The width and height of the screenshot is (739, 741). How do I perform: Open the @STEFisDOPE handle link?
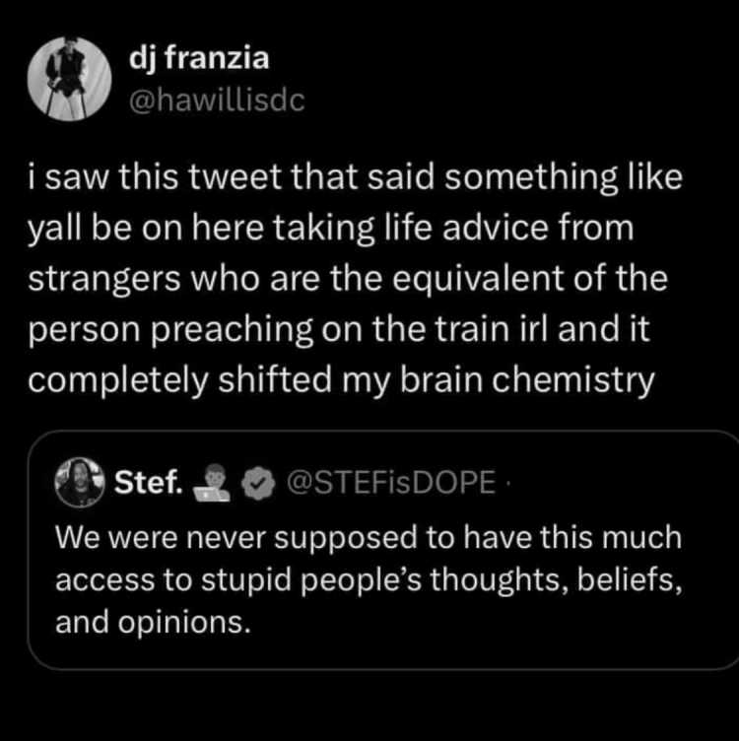pos(391,483)
